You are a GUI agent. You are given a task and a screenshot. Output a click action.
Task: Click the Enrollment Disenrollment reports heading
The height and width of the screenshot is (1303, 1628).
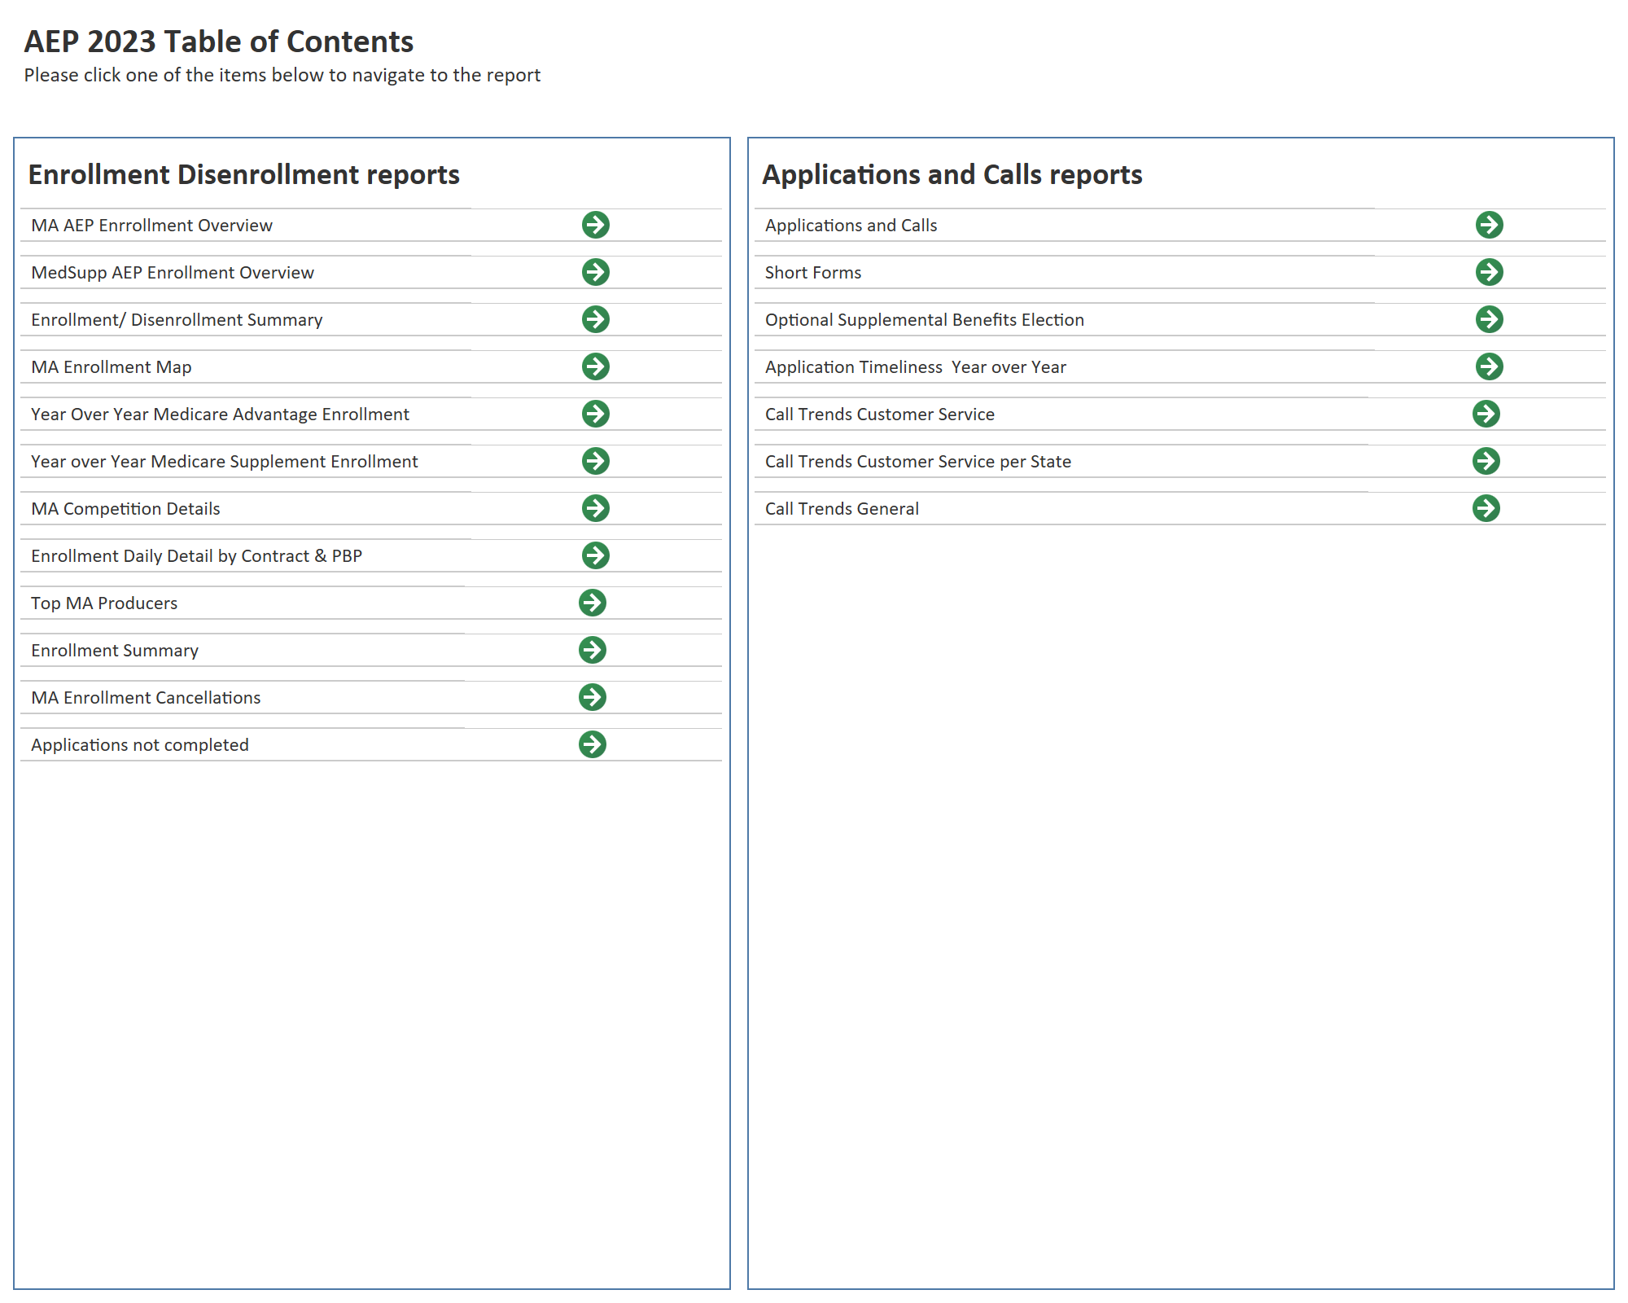(244, 175)
